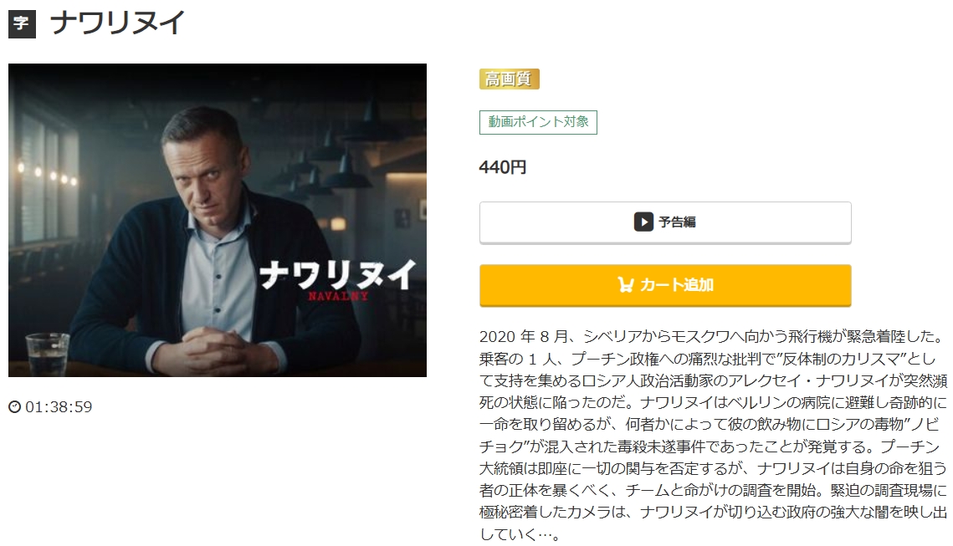Click the synopsis line starting 極秘密着したカメラは
This screenshot has width=953, height=546.
[713, 512]
